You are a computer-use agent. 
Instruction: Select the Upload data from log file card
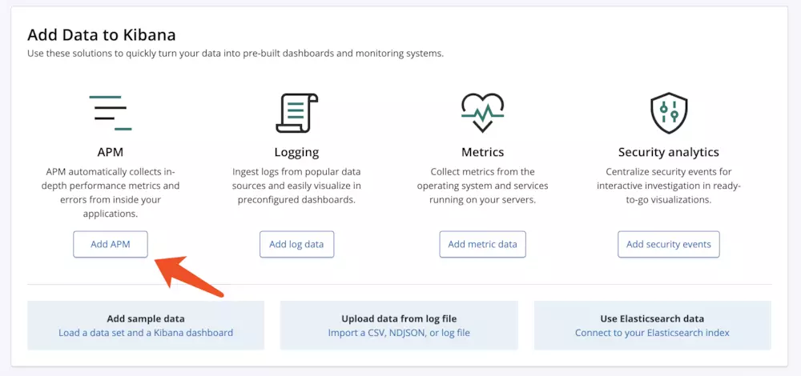click(x=399, y=326)
